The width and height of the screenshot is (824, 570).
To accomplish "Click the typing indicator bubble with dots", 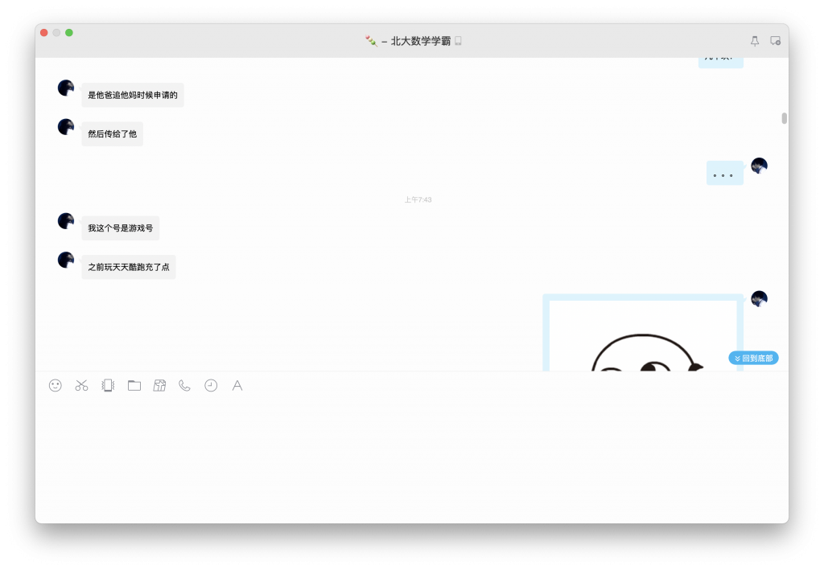I will click(x=724, y=173).
